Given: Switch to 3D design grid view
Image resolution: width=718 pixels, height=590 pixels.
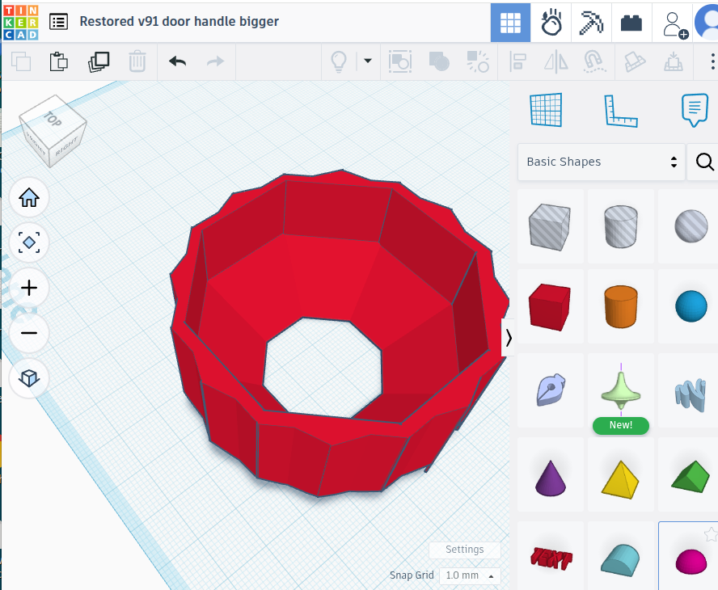Looking at the screenshot, I should [510, 23].
